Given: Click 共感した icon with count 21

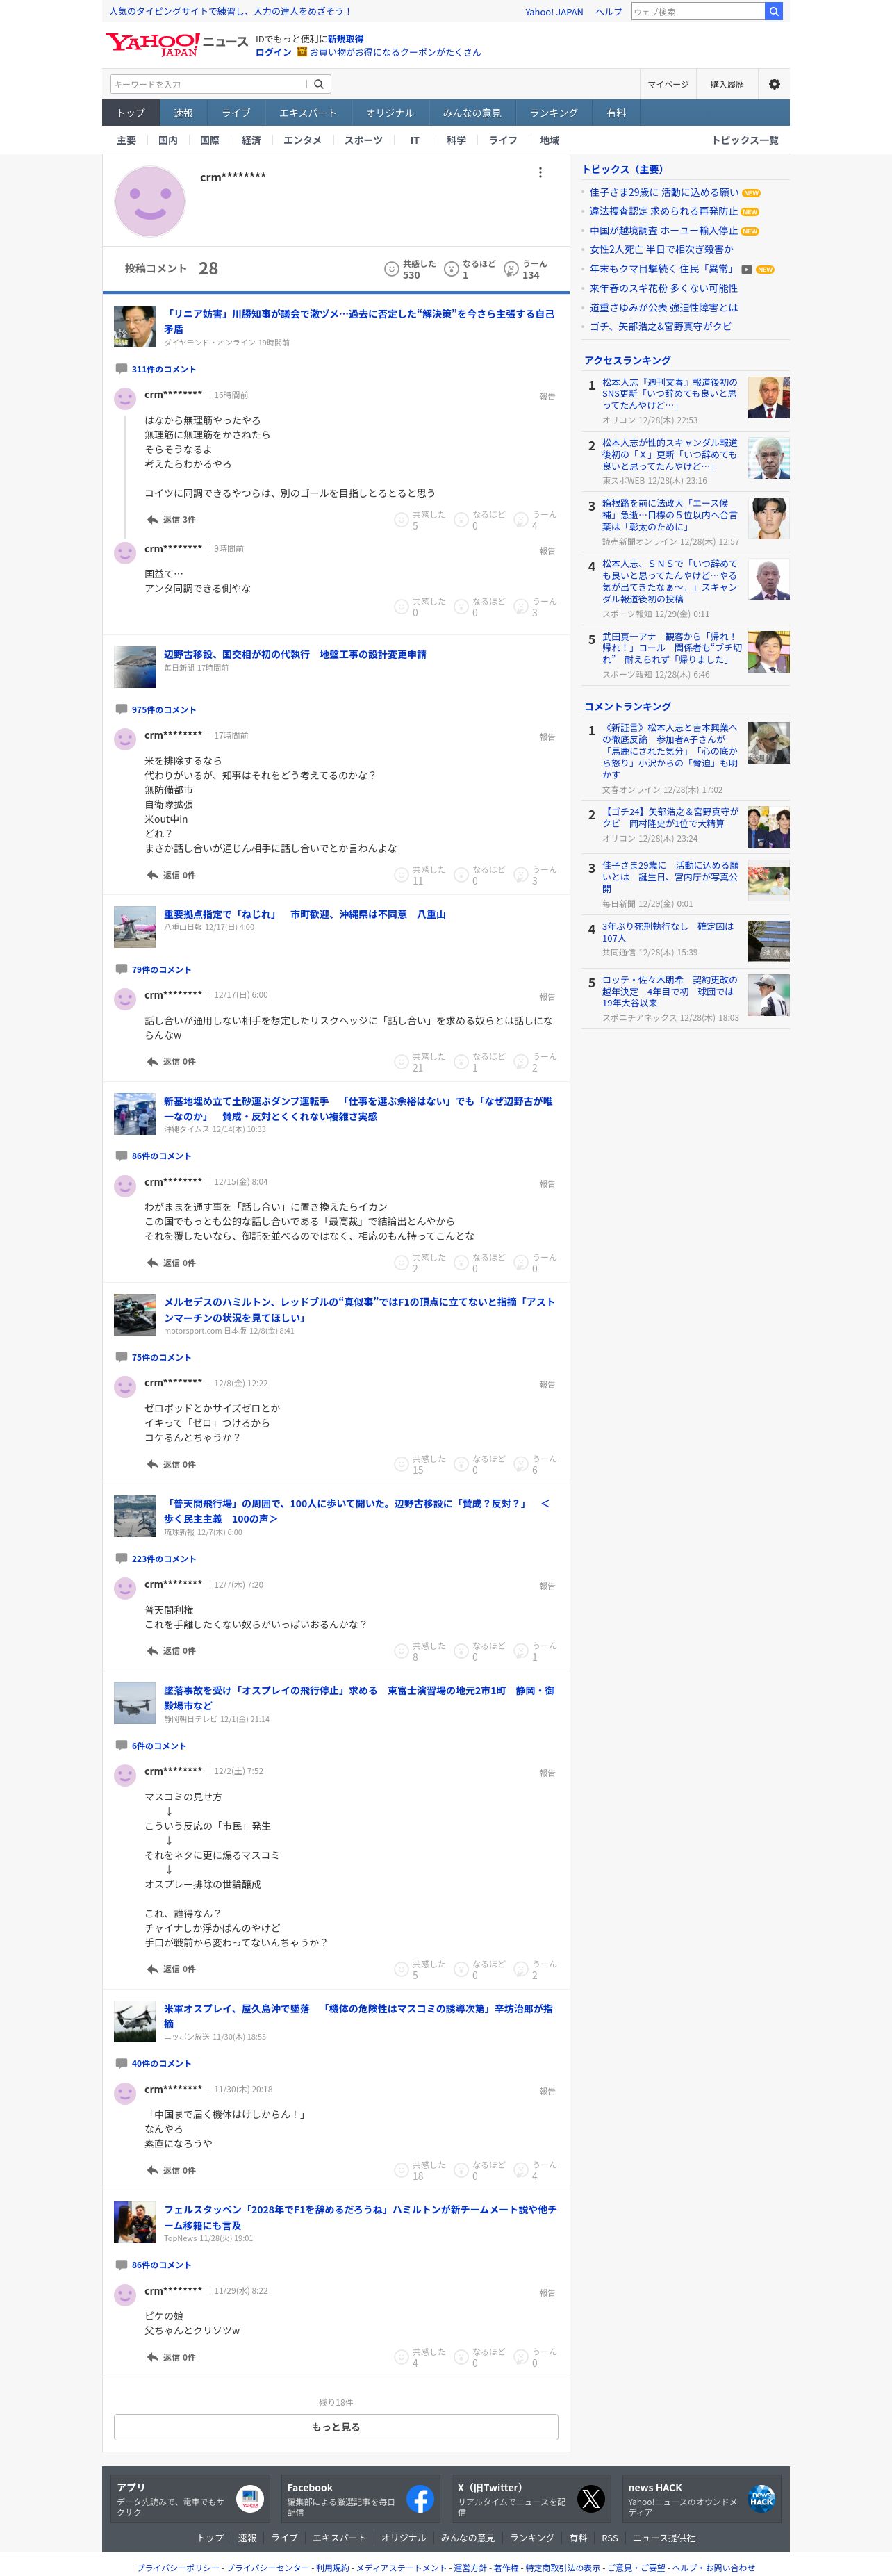Looking at the screenshot, I should point(401,1062).
